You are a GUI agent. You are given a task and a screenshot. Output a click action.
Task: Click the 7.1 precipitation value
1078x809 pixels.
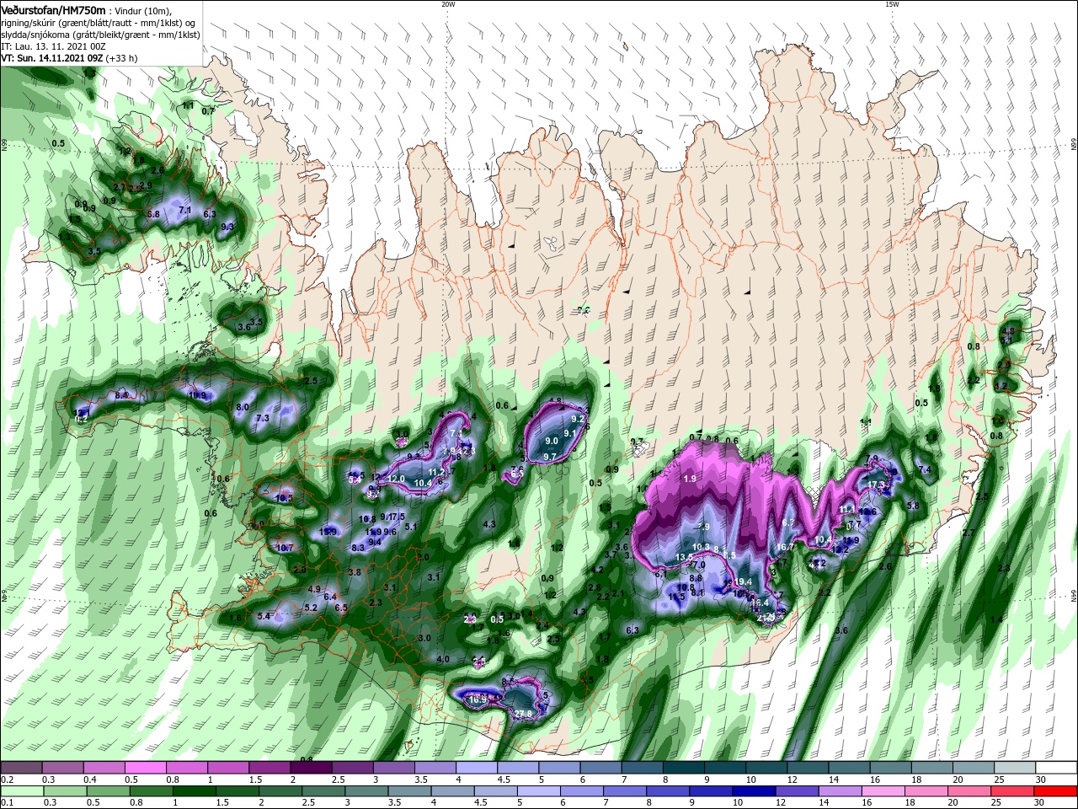[185, 210]
